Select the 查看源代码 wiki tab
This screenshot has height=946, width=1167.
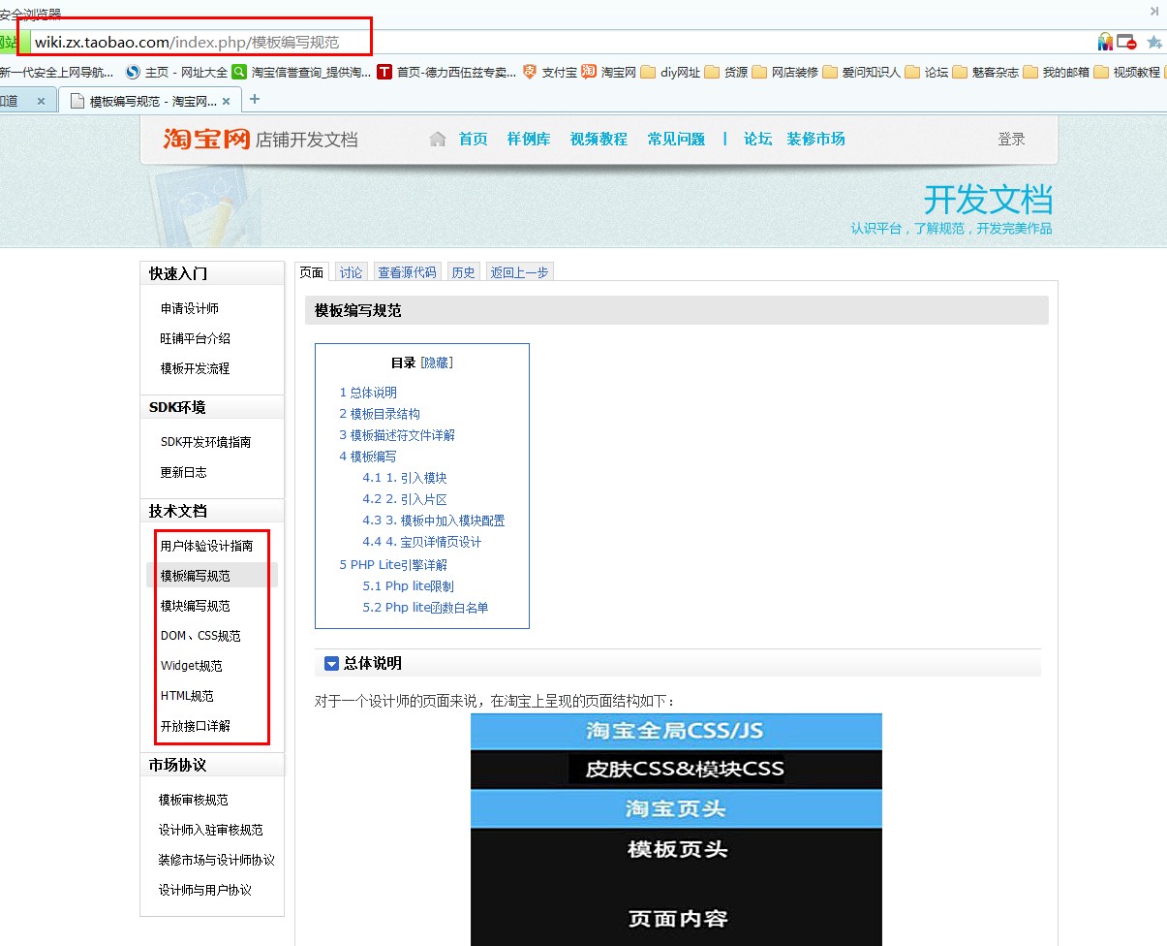pos(408,272)
